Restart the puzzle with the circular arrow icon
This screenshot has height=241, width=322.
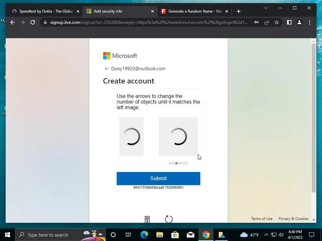(169, 219)
